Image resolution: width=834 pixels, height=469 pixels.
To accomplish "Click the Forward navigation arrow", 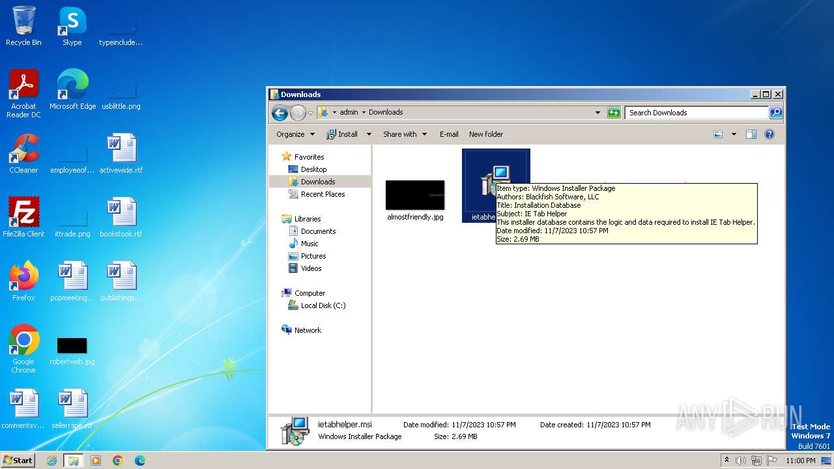I will click(x=298, y=113).
